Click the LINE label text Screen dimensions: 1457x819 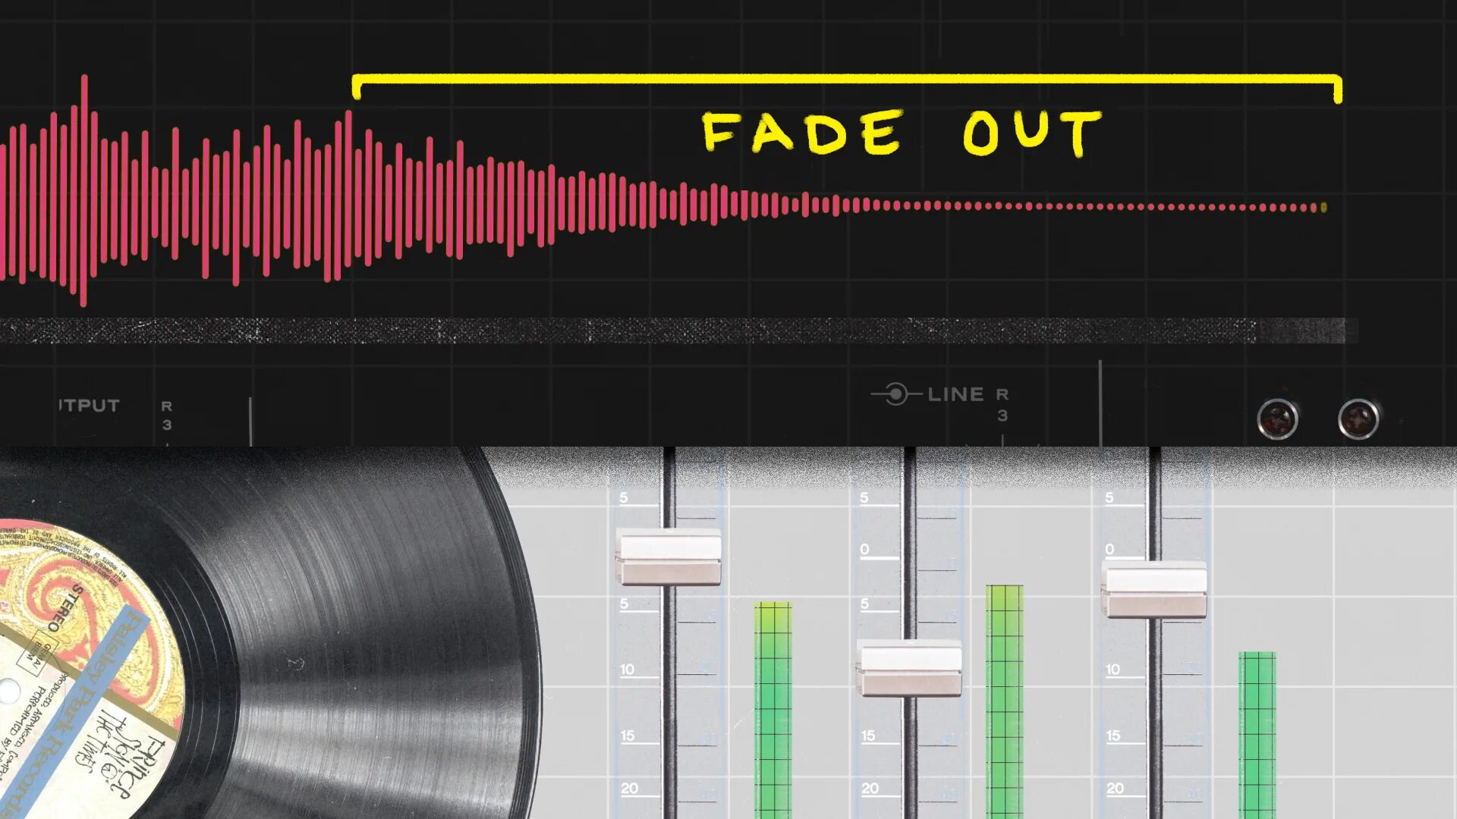pos(955,394)
